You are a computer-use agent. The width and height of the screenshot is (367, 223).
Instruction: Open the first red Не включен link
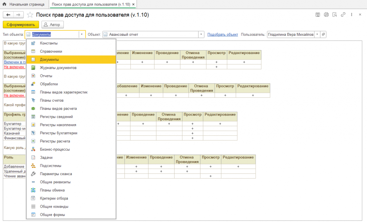[x=14, y=67]
